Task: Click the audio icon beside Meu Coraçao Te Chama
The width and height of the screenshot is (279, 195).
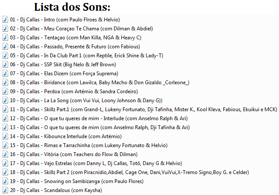Action: tap(5, 29)
